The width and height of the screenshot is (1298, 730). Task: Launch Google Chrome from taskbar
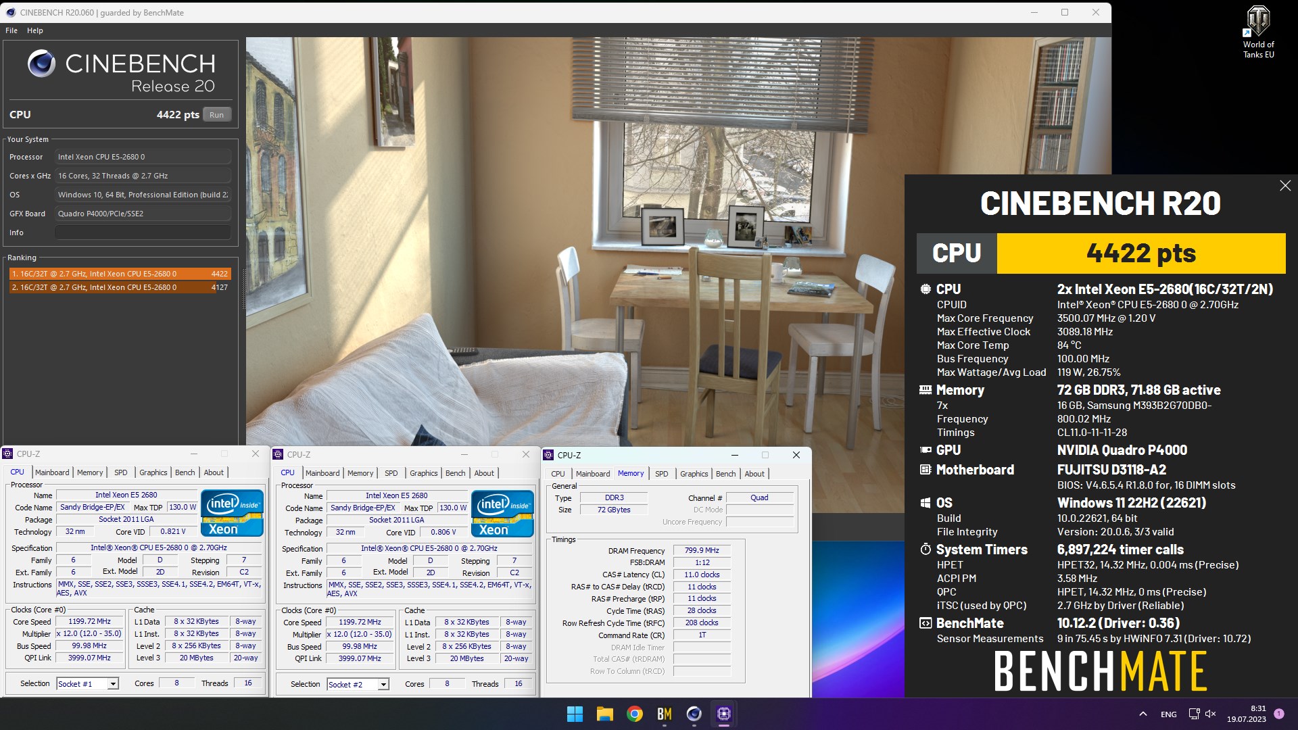(634, 714)
